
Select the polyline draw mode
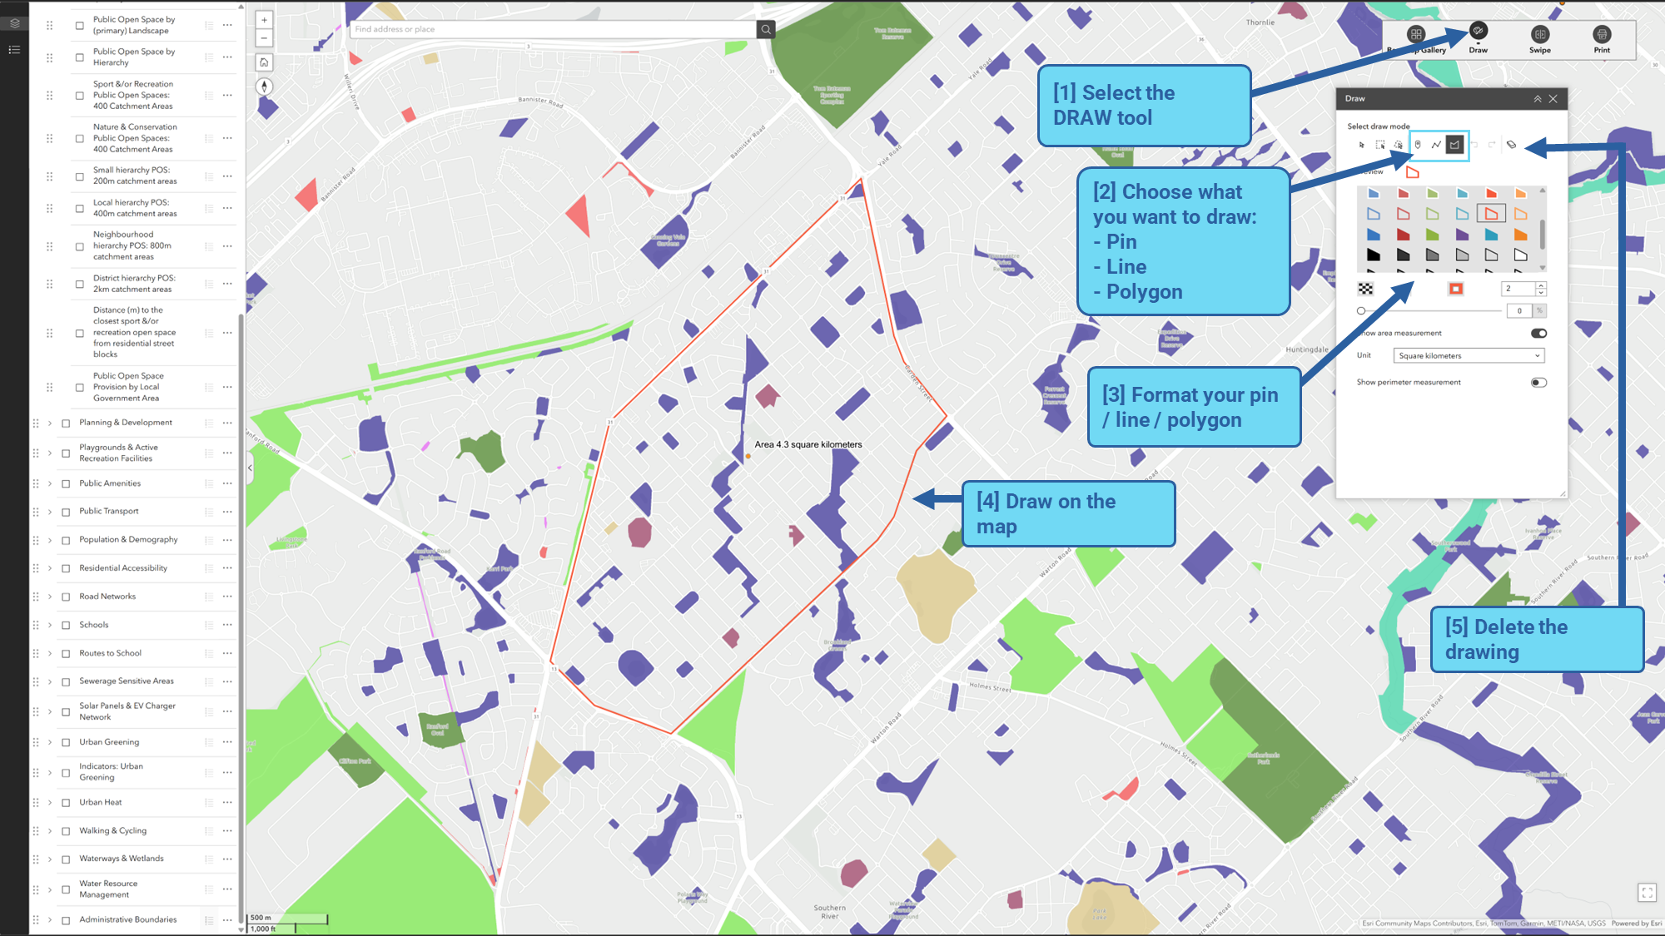tap(1436, 145)
